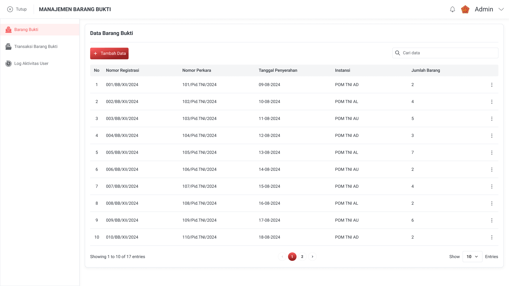This screenshot has height=286, width=509.
Task: Open three-dot menu for row 005/BB/XII/2024
Action: tap(492, 153)
